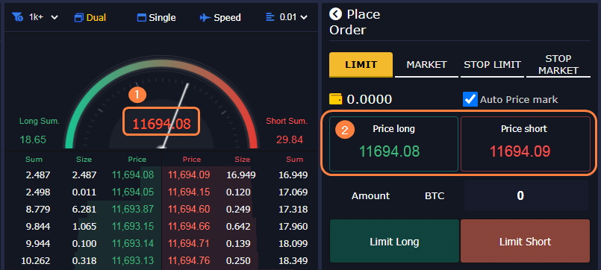Select bid price 11,693.13
This screenshot has height=270, width=601.
click(x=133, y=261)
